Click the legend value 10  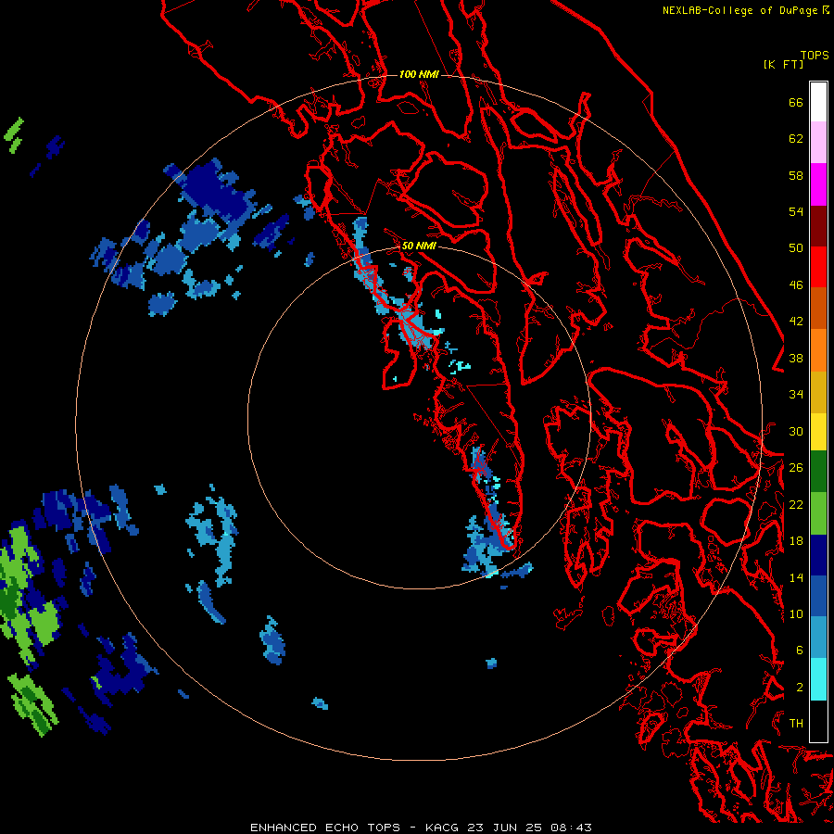[796, 614]
